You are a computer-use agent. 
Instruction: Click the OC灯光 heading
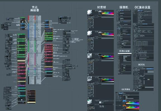coord(141,65)
